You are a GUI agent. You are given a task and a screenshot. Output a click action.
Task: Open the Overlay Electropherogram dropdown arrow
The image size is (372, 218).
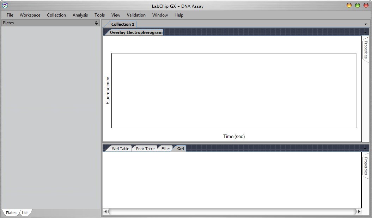point(365,32)
